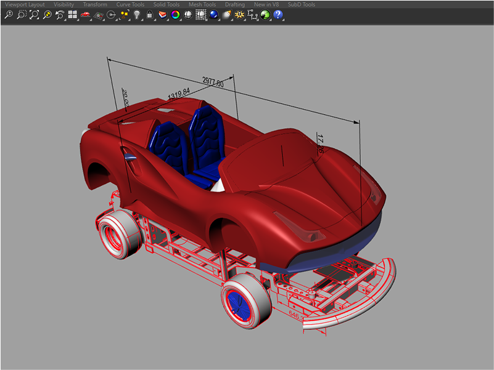Switch to the Solid Tools tab
This screenshot has width=494, height=370.
point(167,4)
